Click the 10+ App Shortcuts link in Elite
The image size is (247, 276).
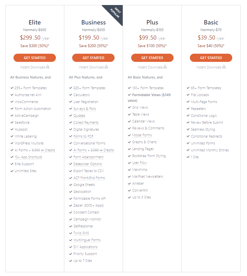[x=28, y=157]
